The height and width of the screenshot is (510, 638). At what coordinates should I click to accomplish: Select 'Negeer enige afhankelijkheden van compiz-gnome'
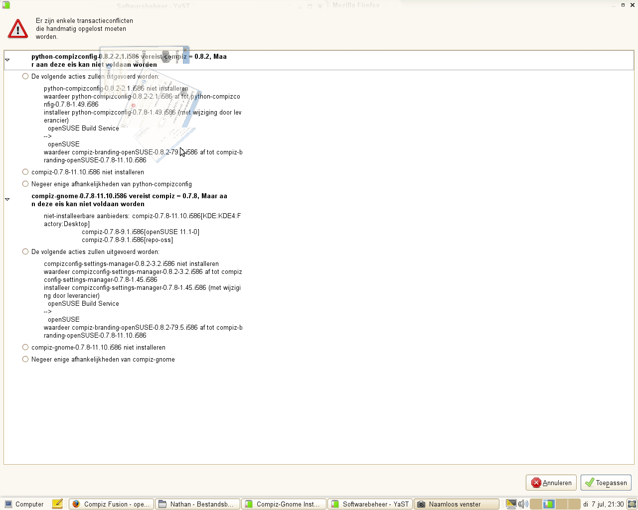coord(25,359)
